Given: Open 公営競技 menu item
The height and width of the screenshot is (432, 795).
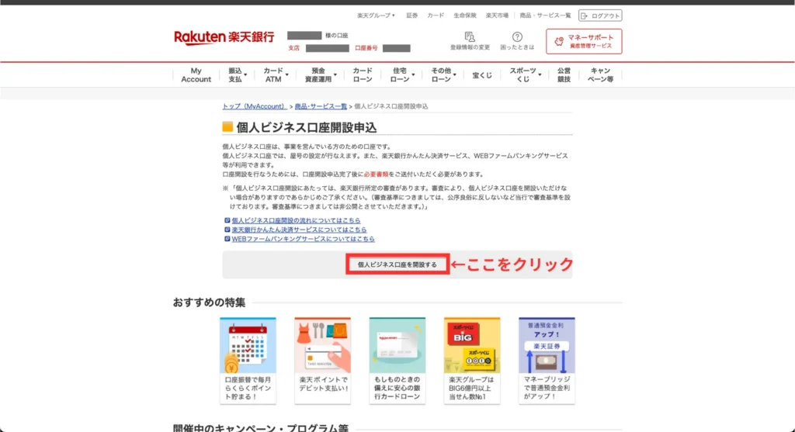Looking at the screenshot, I should [564, 75].
